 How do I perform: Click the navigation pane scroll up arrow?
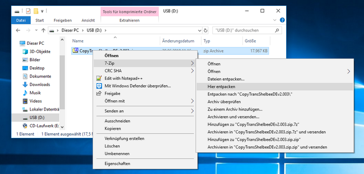click(x=62, y=40)
